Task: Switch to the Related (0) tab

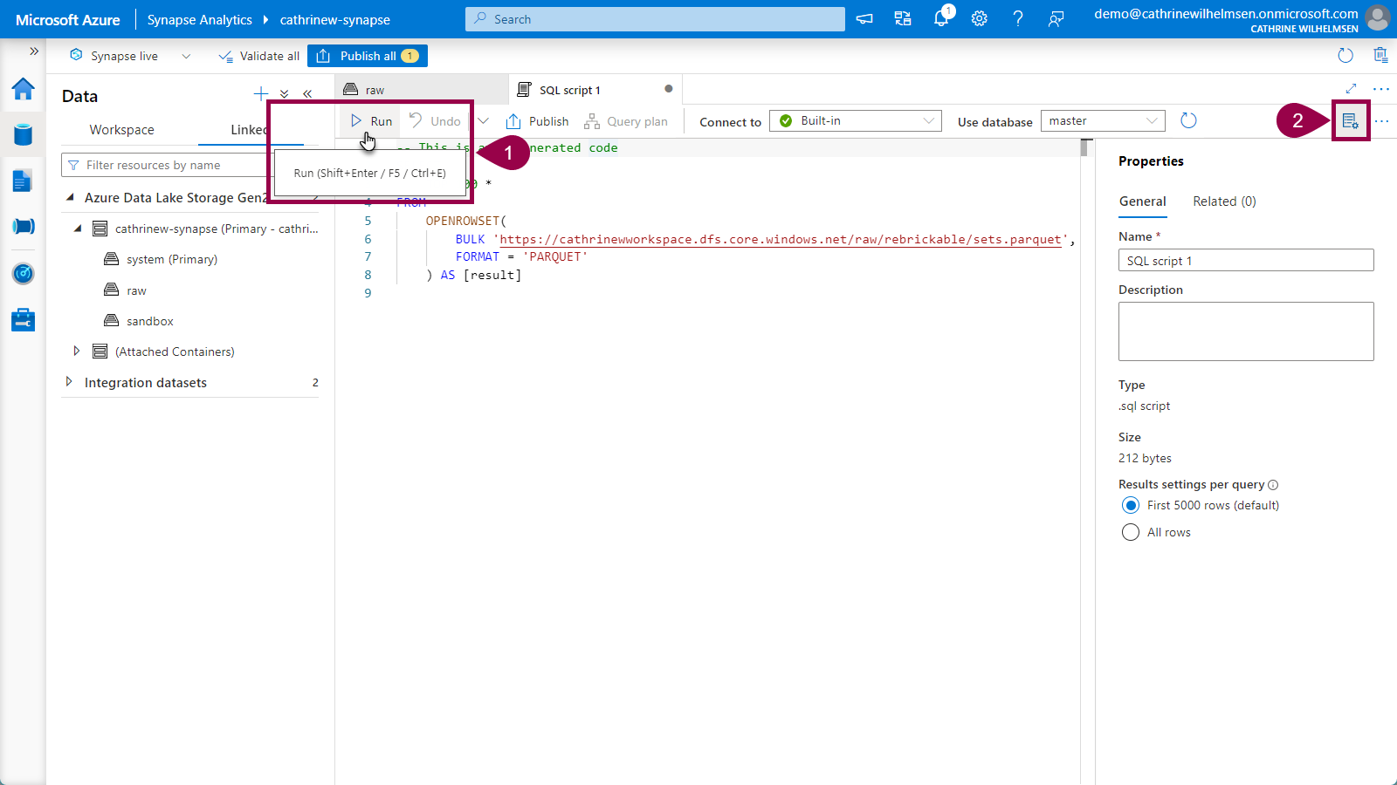Action: pos(1224,201)
